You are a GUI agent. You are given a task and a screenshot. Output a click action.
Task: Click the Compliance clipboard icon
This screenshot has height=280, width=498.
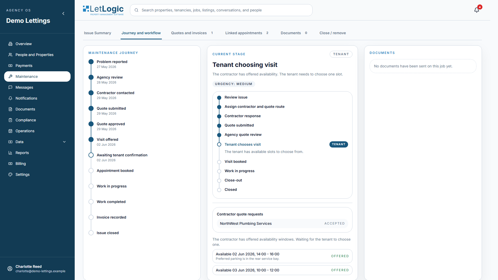pos(10,120)
